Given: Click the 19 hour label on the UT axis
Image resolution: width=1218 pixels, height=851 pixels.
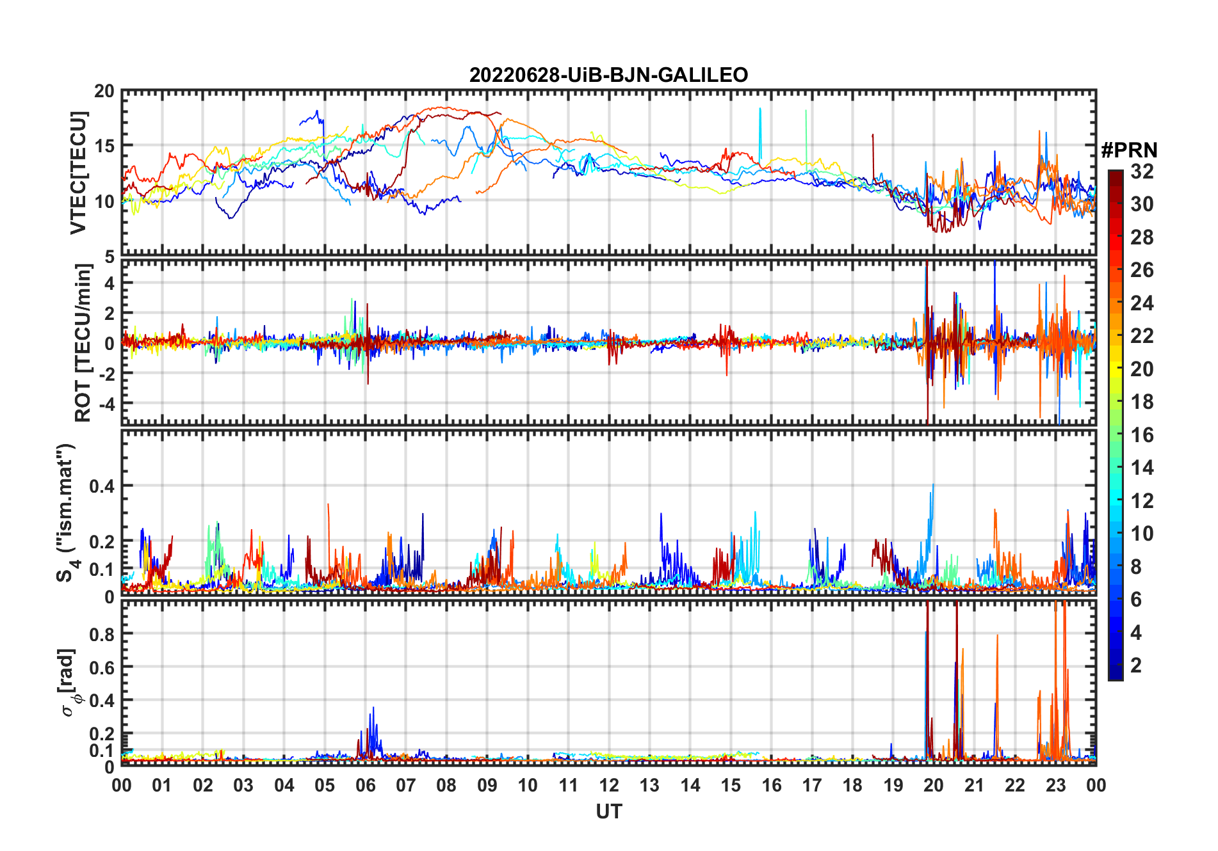Looking at the screenshot, I should [893, 786].
